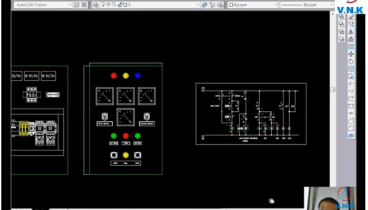Select the Extend tool
The width and height of the screenshot is (368, 210).
coord(351,91)
